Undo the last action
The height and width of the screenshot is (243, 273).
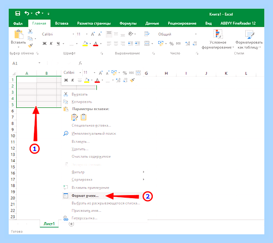click(27, 13)
